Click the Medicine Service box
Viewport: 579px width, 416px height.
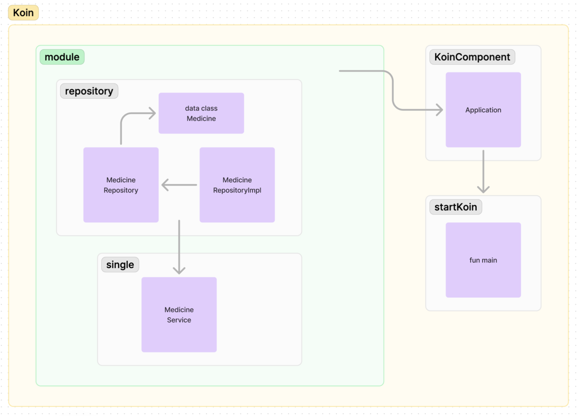point(179,314)
